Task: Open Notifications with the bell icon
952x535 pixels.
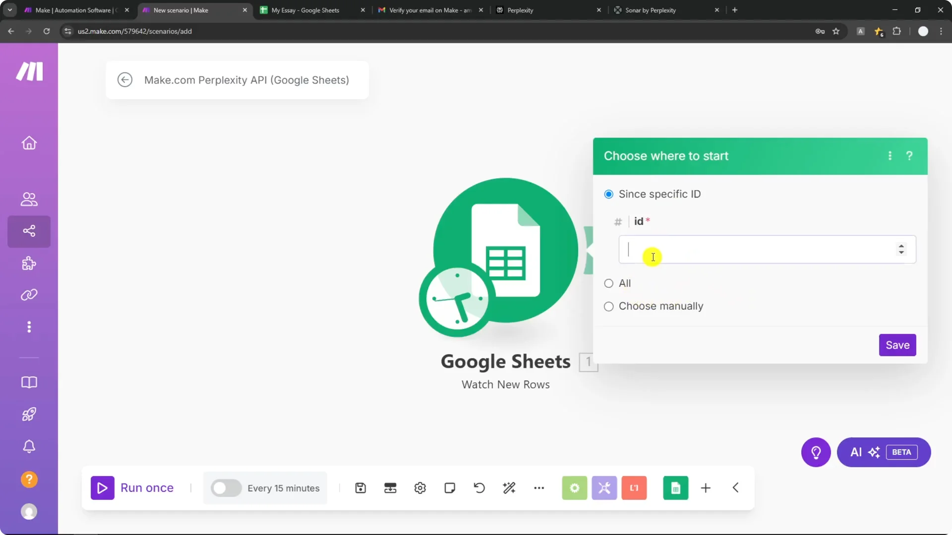Action: tap(29, 446)
